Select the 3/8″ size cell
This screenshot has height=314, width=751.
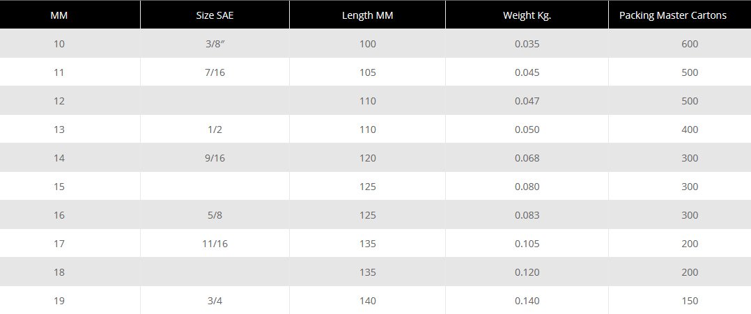215,44
